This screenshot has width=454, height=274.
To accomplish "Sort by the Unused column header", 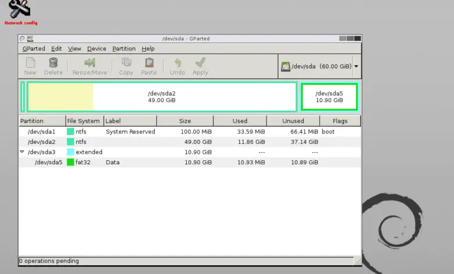I will (x=293, y=121).
